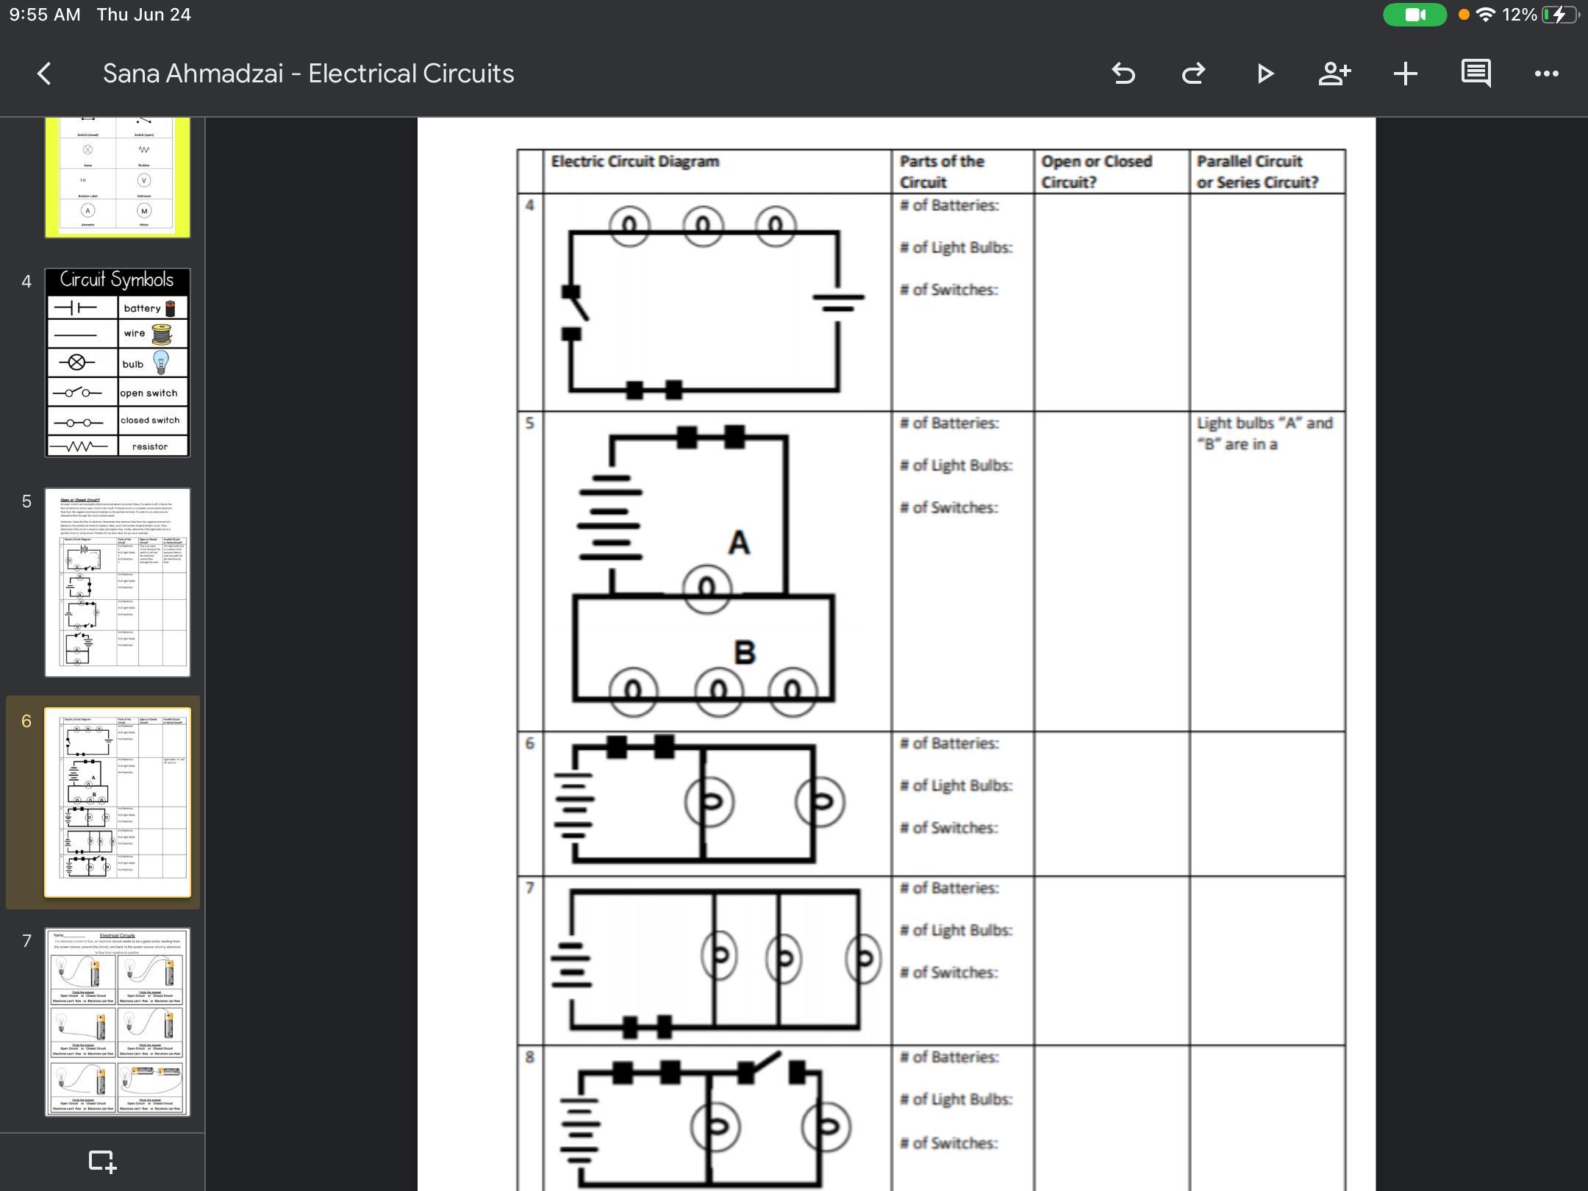This screenshot has height=1191, width=1588.
Task: Undo the last edit
Action: [1123, 74]
